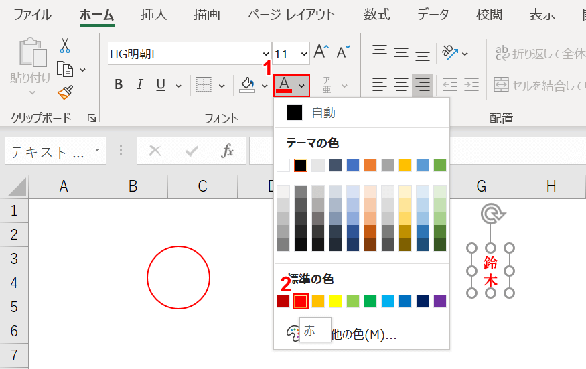The image size is (586, 369).
Task: Select the Format Painter brush icon
Action: pos(65,92)
